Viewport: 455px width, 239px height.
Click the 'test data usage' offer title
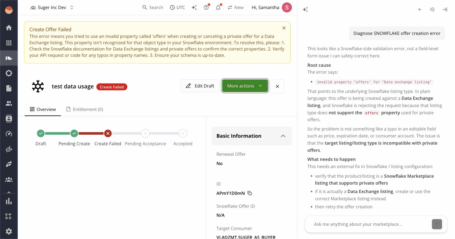pos(73,86)
